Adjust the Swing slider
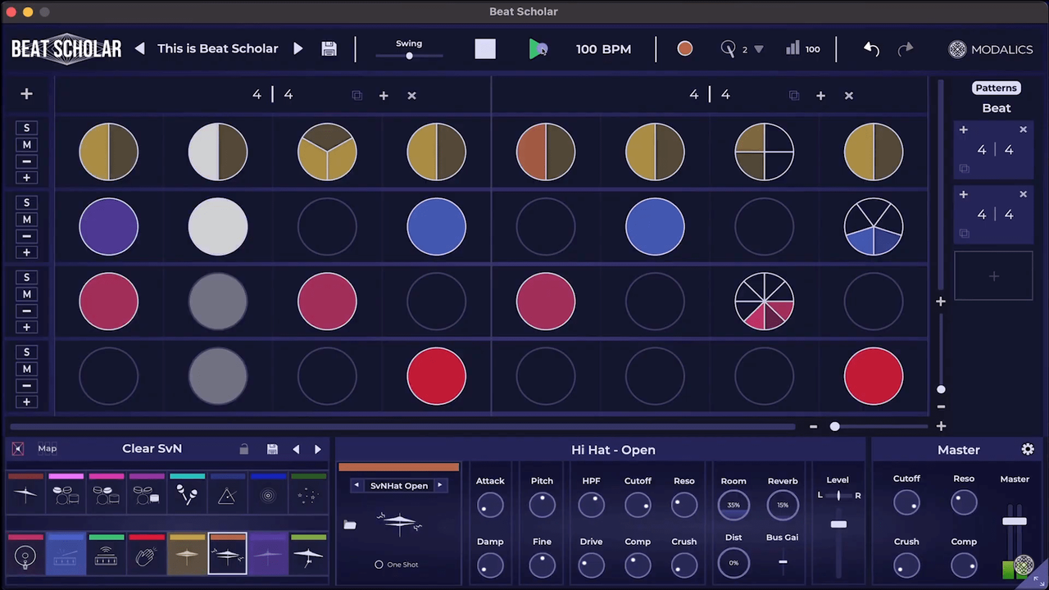 (409, 55)
